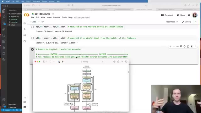Share page from arxiv Safari window
The height and width of the screenshot is (113, 201).
point(118,62)
